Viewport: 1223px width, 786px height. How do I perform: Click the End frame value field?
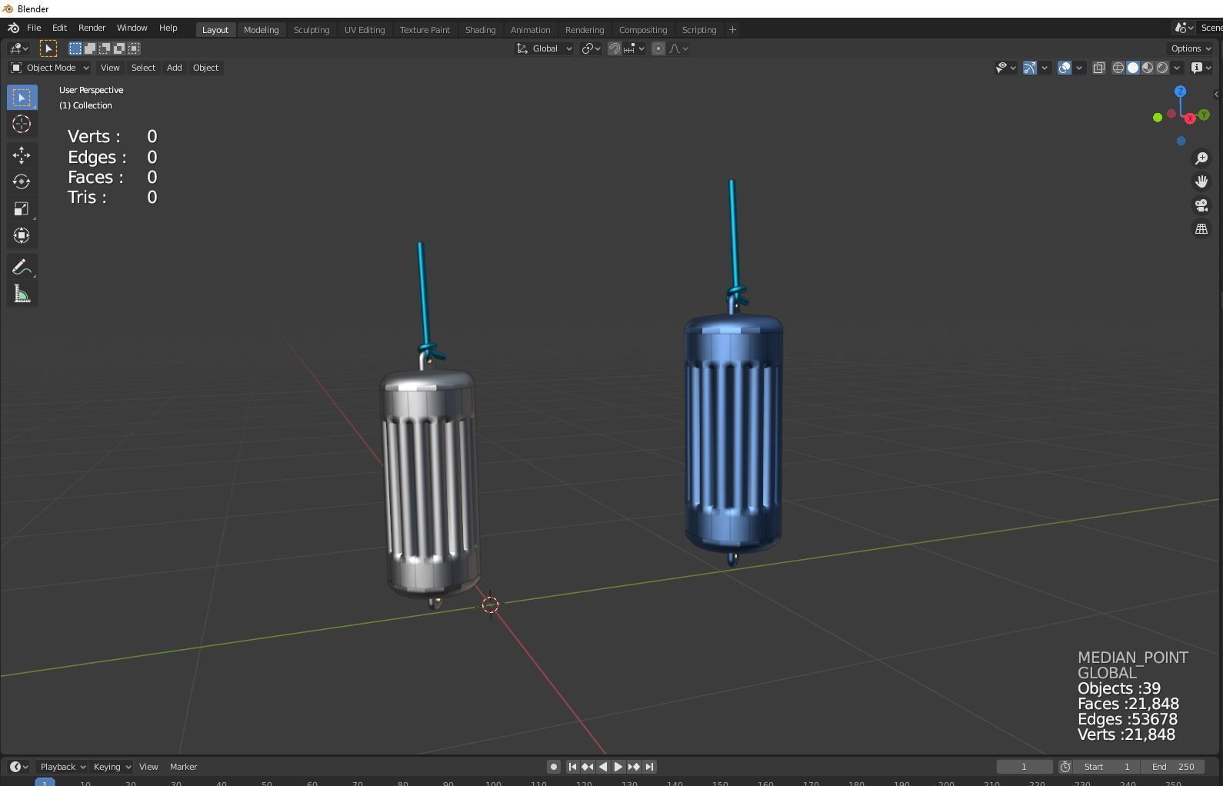[1173, 767]
